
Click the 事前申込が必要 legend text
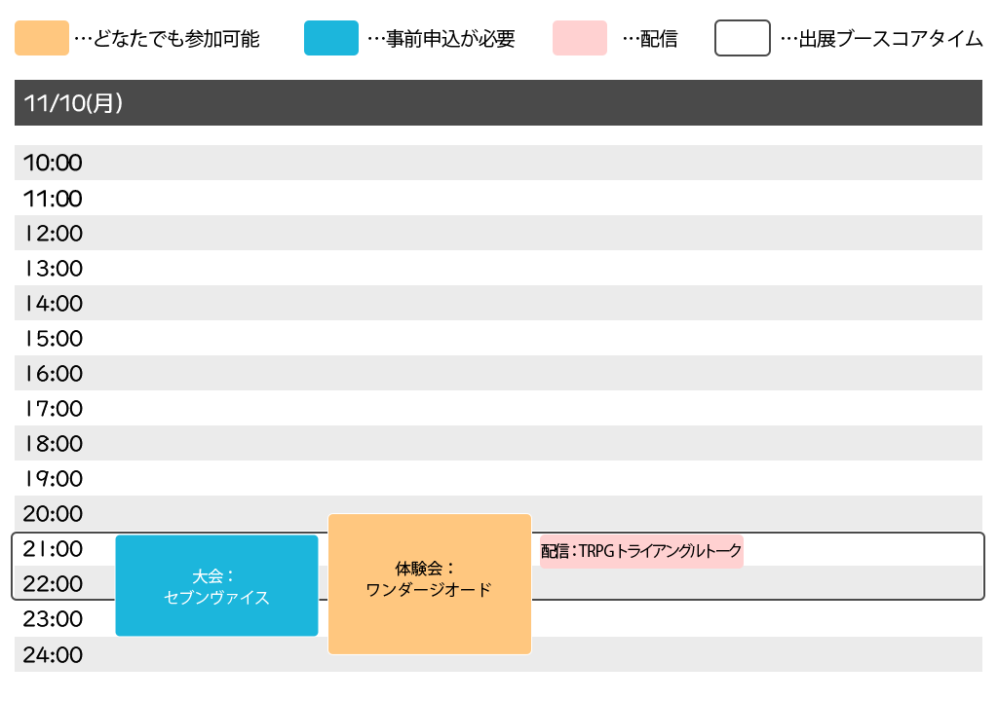(450, 40)
